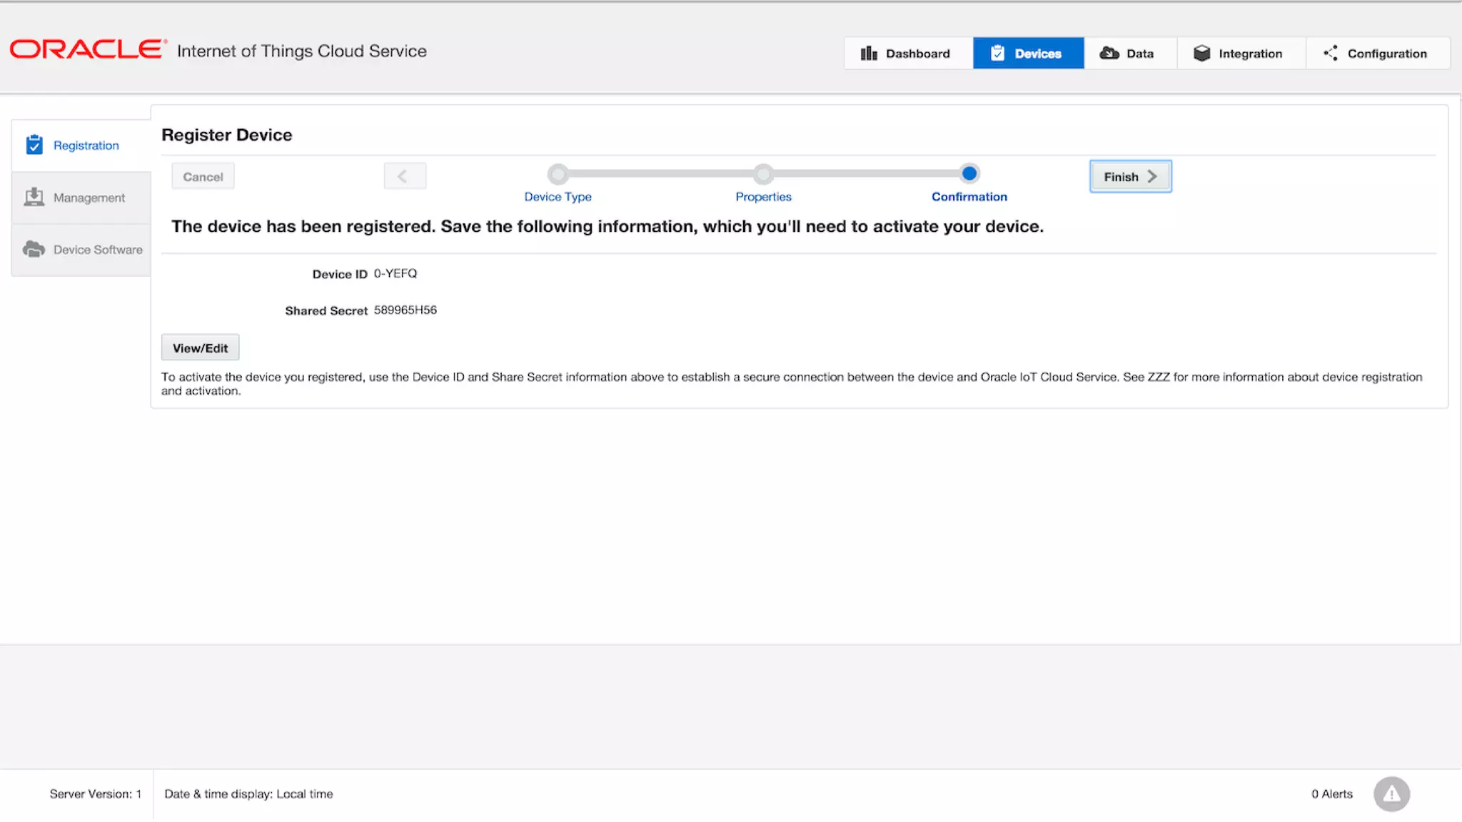Click the Confirmation step marker
This screenshot has width=1462, height=822.
969,173
